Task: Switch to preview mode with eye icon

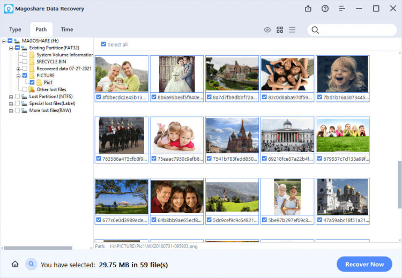Action: [x=267, y=30]
